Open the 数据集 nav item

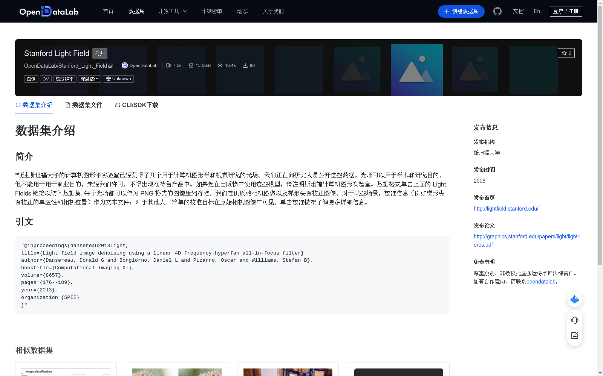[x=136, y=11]
